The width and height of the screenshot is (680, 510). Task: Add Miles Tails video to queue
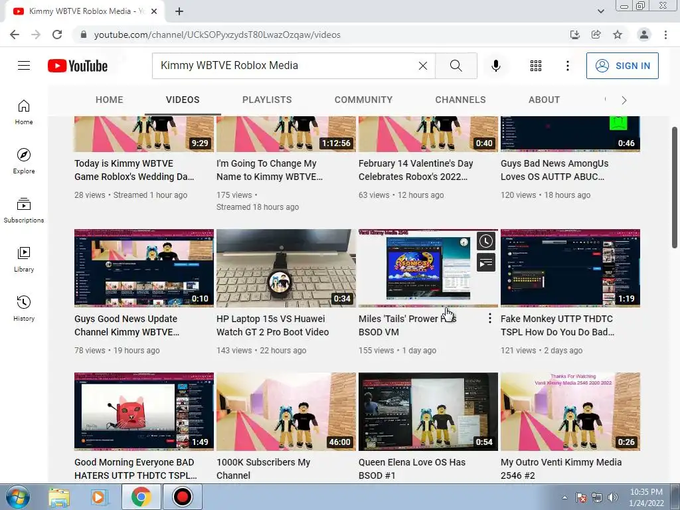485,262
